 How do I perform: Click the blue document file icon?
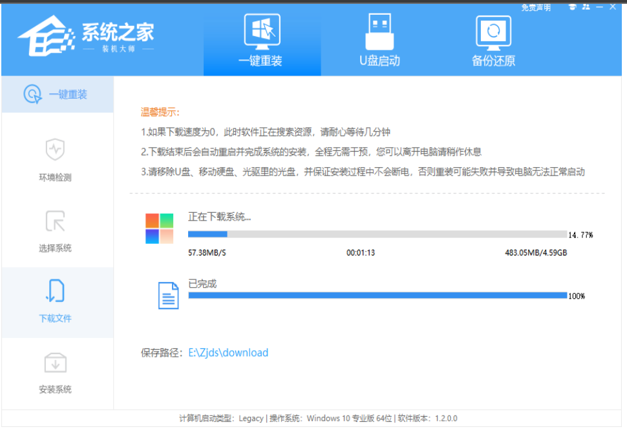(x=168, y=295)
